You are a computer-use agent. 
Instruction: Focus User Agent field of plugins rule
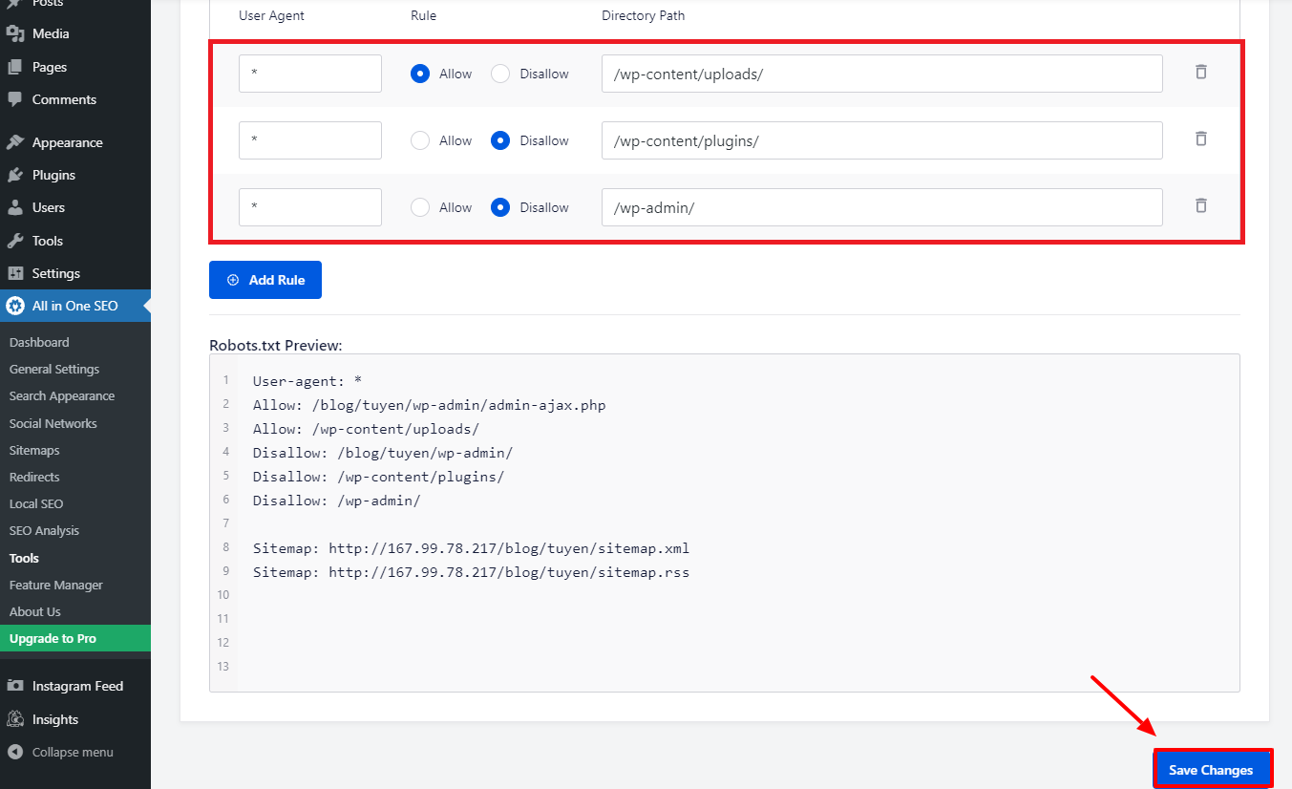310,140
